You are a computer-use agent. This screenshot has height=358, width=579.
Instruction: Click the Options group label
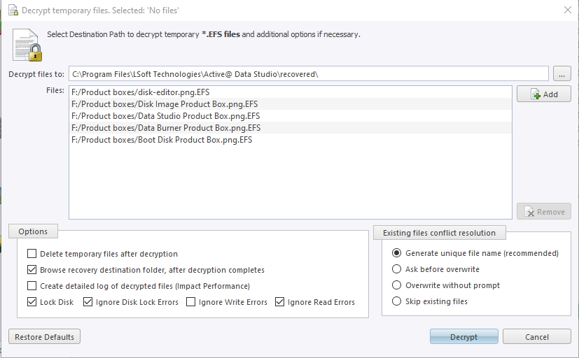point(33,231)
